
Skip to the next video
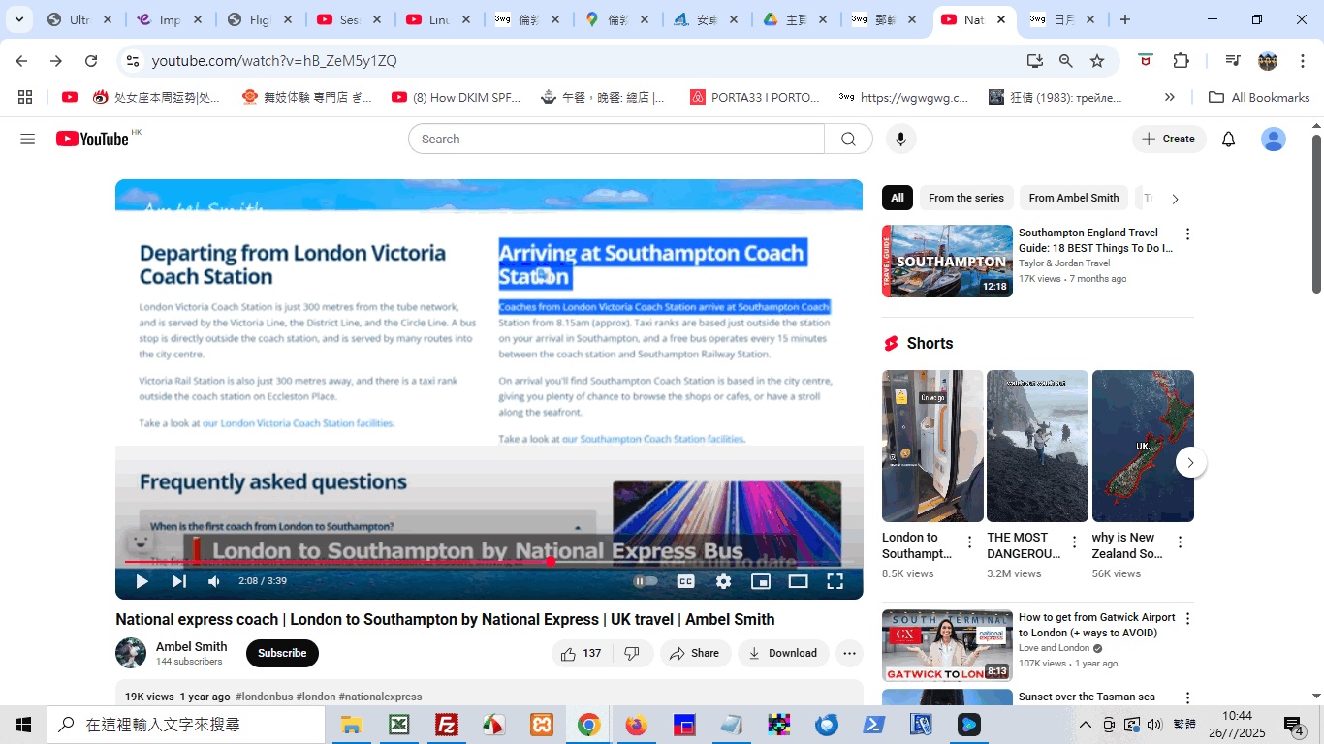[x=179, y=581]
